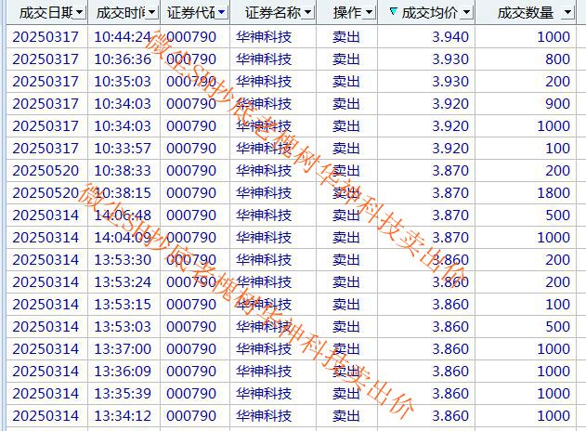Select the time cell 10:33:57

[x=123, y=149]
